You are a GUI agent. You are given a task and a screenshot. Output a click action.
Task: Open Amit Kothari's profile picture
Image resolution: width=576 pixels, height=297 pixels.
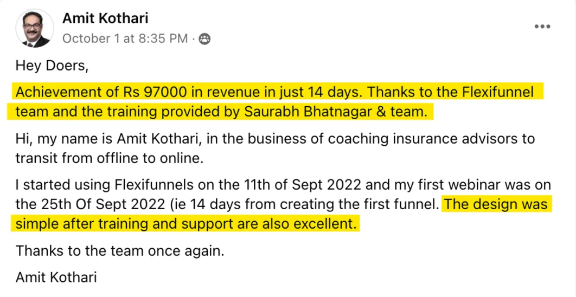click(35, 28)
